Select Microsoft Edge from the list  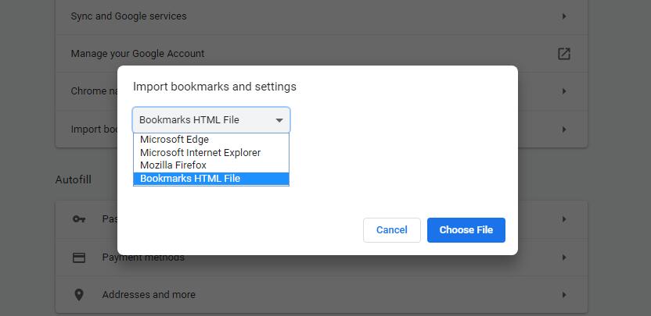[211, 140]
